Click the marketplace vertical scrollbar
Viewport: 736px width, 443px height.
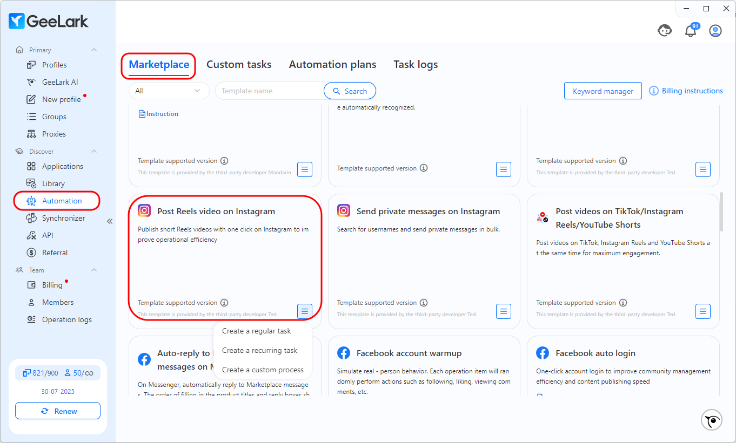click(x=721, y=212)
